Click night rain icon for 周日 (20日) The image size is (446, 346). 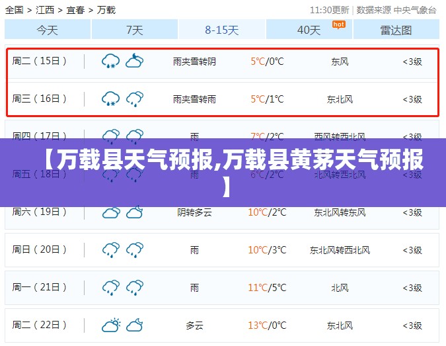click(135, 250)
